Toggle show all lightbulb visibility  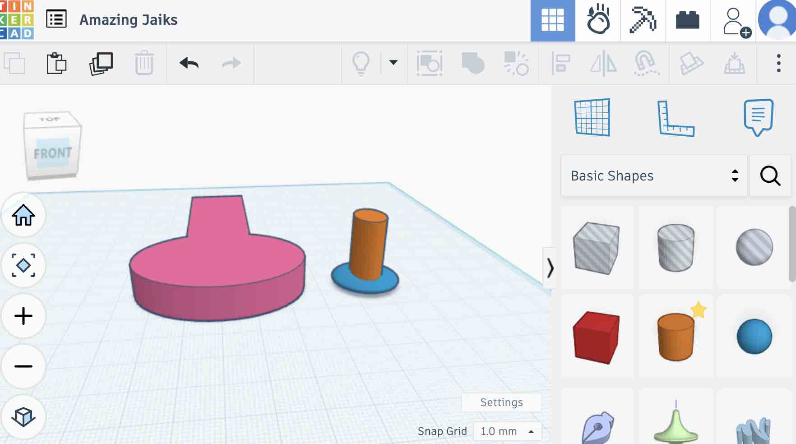coord(361,63)
